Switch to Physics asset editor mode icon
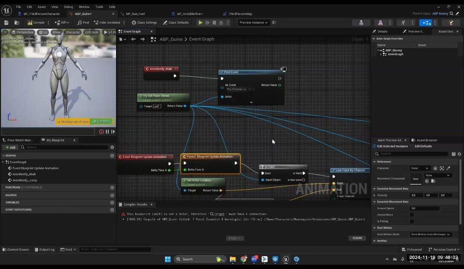Viewport: 464px width, 269px height. 451,23
